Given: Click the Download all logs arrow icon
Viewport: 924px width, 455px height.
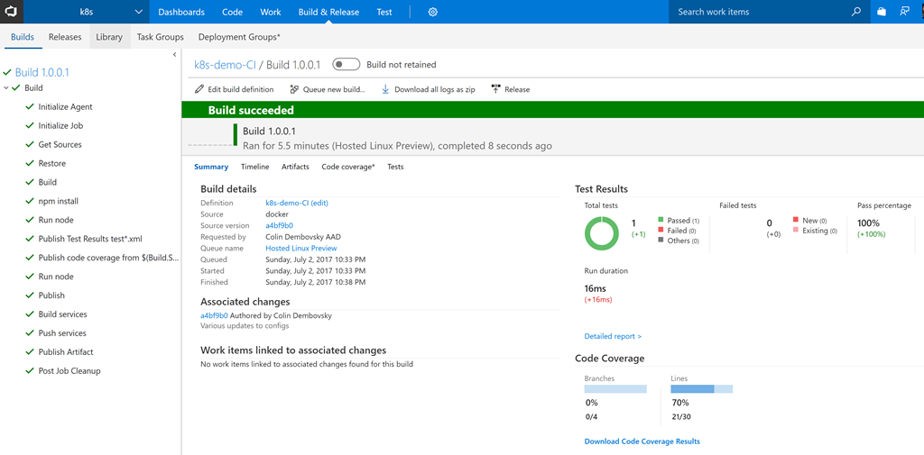Looking at the screenshot, I should click(385, 90).
